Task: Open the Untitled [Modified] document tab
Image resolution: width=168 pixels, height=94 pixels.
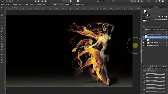Action: [x=12, y=7]
